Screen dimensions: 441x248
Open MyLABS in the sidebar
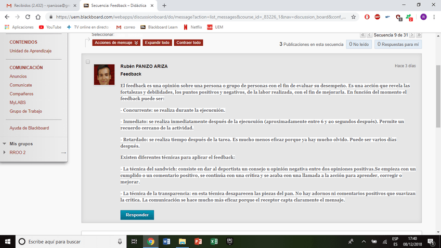[x=18, y=102]
